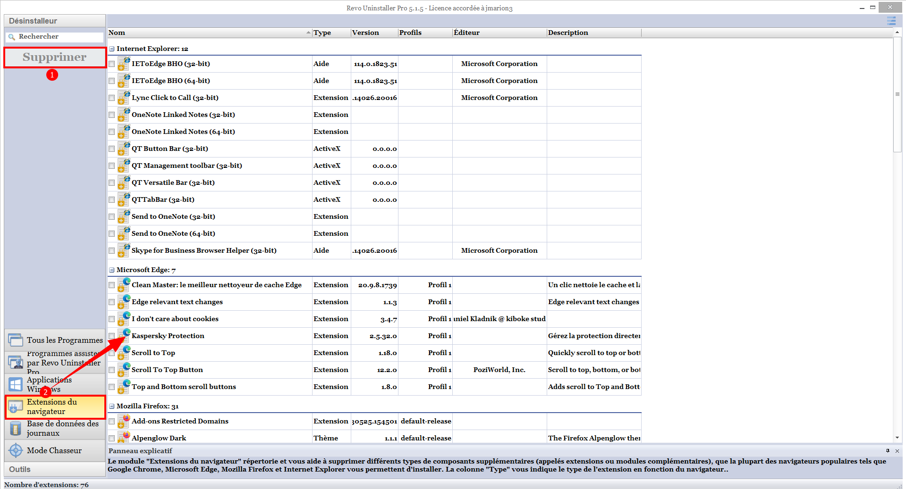Tick the Kaspersky Protection checkbox
906x489 pixels.
[112, 336]
